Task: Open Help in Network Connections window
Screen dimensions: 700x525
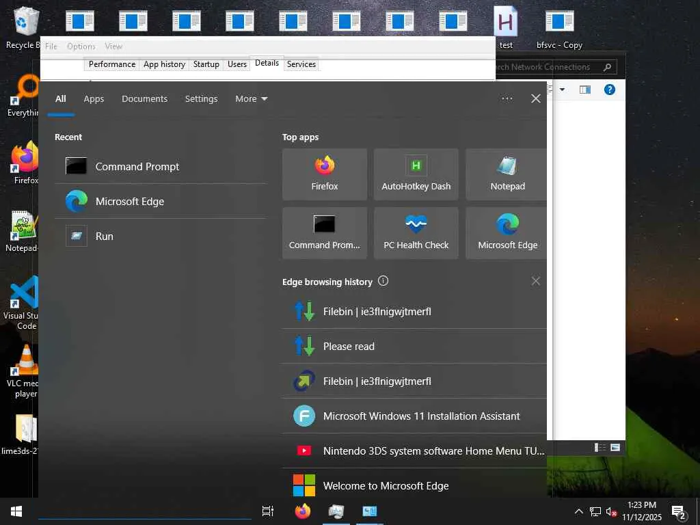Action: point(609,90)
